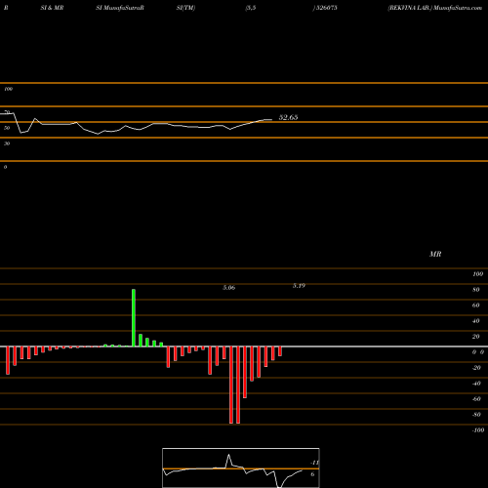Click the -11 label in the mini chart
The width and height of the screenshot is (488, 488).
[x=314, y=463]
